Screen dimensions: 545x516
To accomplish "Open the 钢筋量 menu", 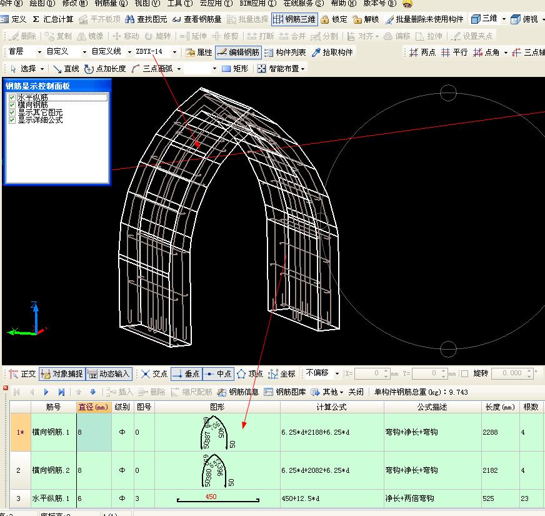I will click(111, 4).
